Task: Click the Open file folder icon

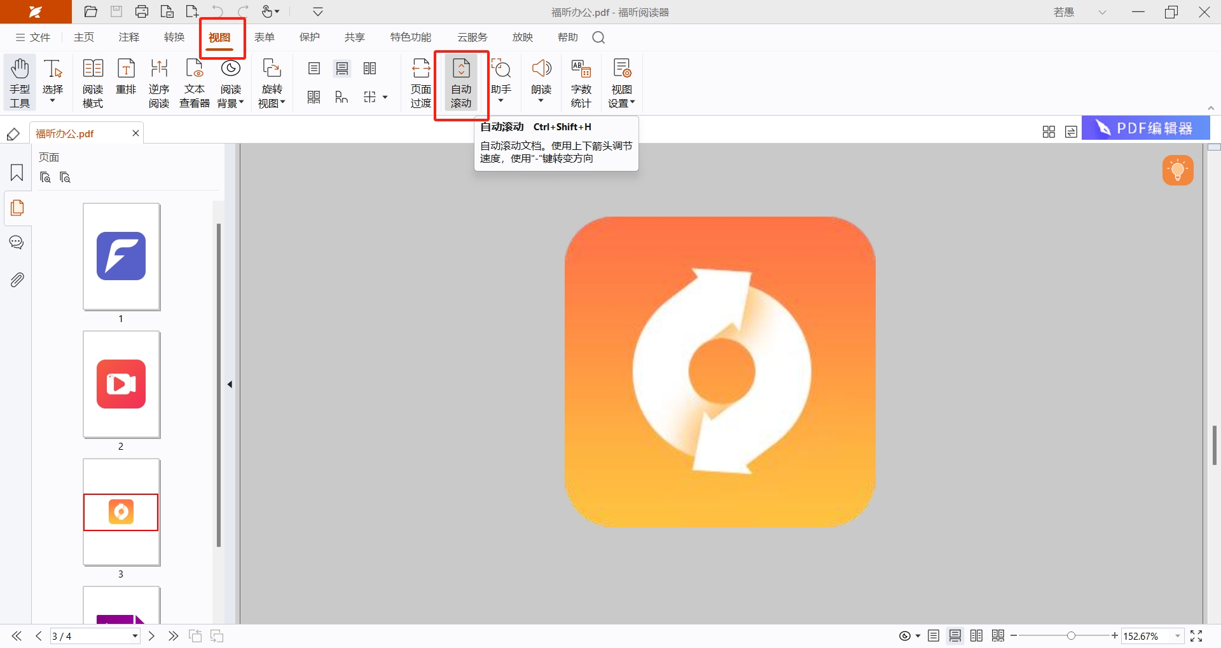Action: point(91,11)
